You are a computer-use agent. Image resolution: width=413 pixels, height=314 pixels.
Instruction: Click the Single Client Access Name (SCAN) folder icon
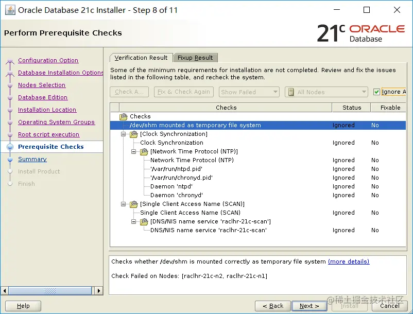coord(133,204)
